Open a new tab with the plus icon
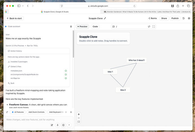 click(x=183, y=6)
